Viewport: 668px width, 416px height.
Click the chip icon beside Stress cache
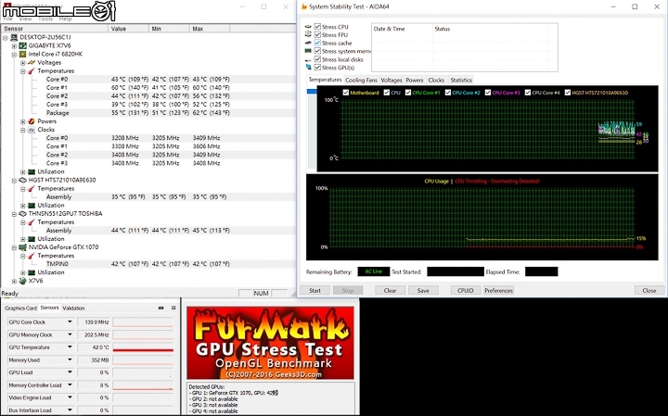(x=308, y=43)
